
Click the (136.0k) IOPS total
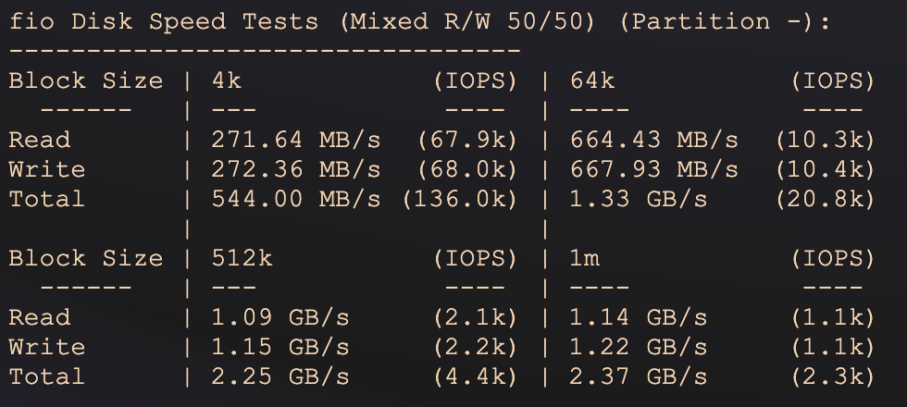459,199
